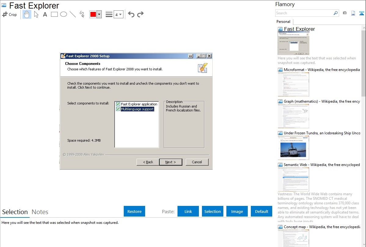Uncheck the Fast Explorer application component
The width and height of the screenshot is (366, 247).
tap(118, 104)
